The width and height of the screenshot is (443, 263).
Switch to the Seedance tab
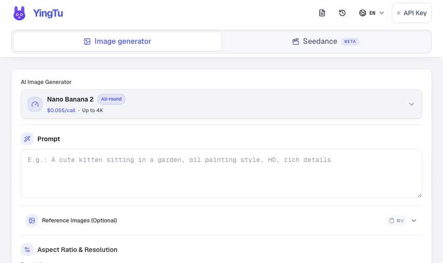(x=325, y=42)
